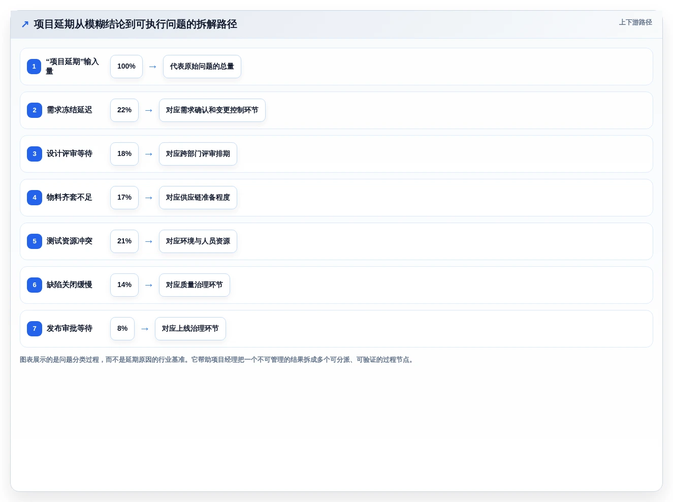
Task: Open the 对应供应链准备程度 box
Action: tap(198, 198)
